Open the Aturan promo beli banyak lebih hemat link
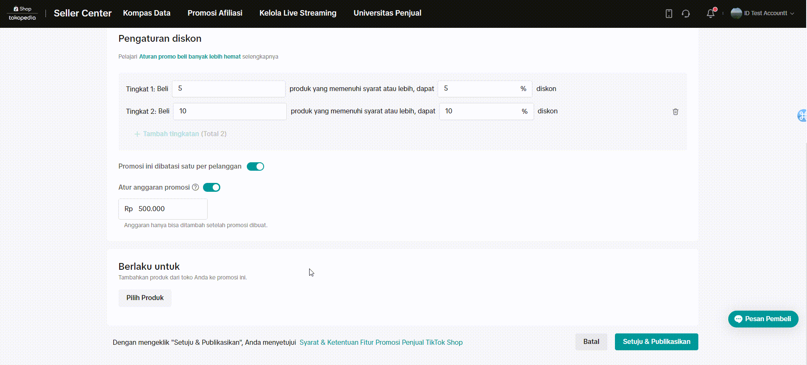The image size is (807, 365). point(190,56)
